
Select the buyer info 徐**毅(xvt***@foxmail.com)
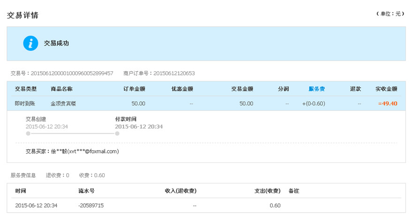coord(85,152)
